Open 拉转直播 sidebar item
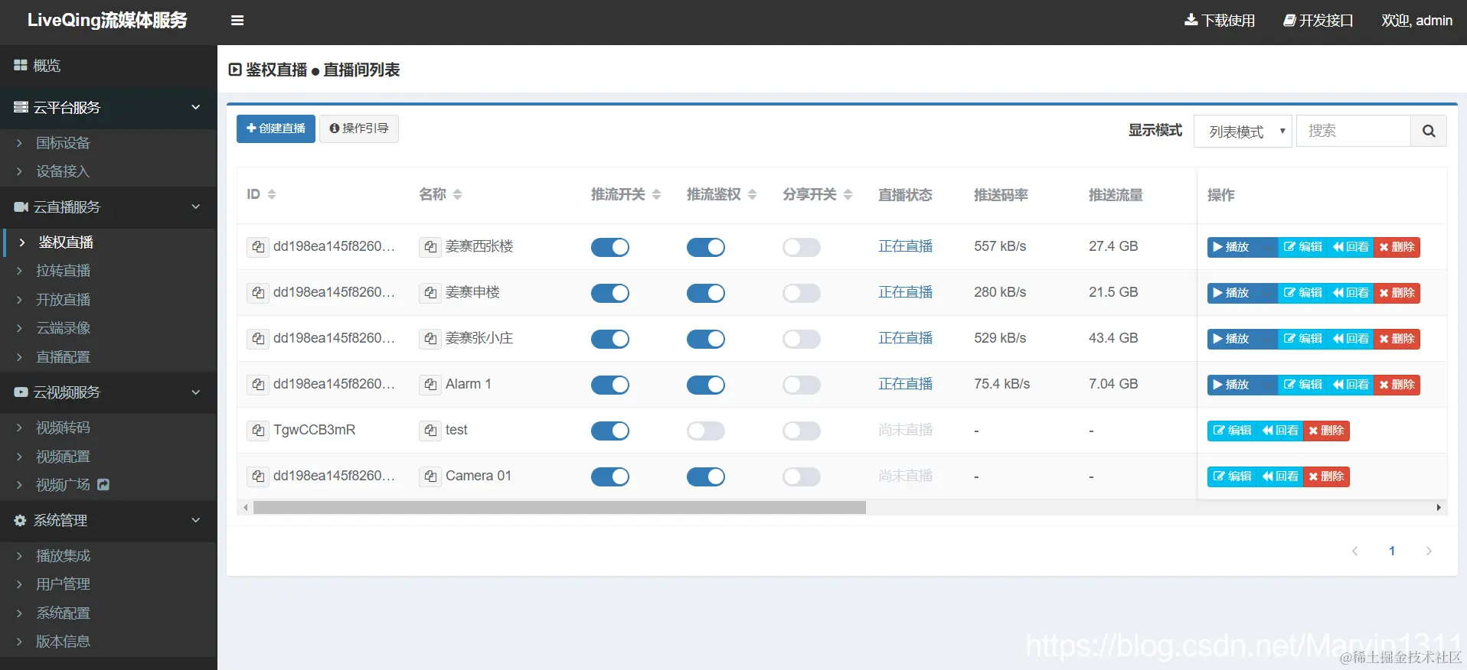Screen dimensions: 1467x670 (x=109, y=271)
